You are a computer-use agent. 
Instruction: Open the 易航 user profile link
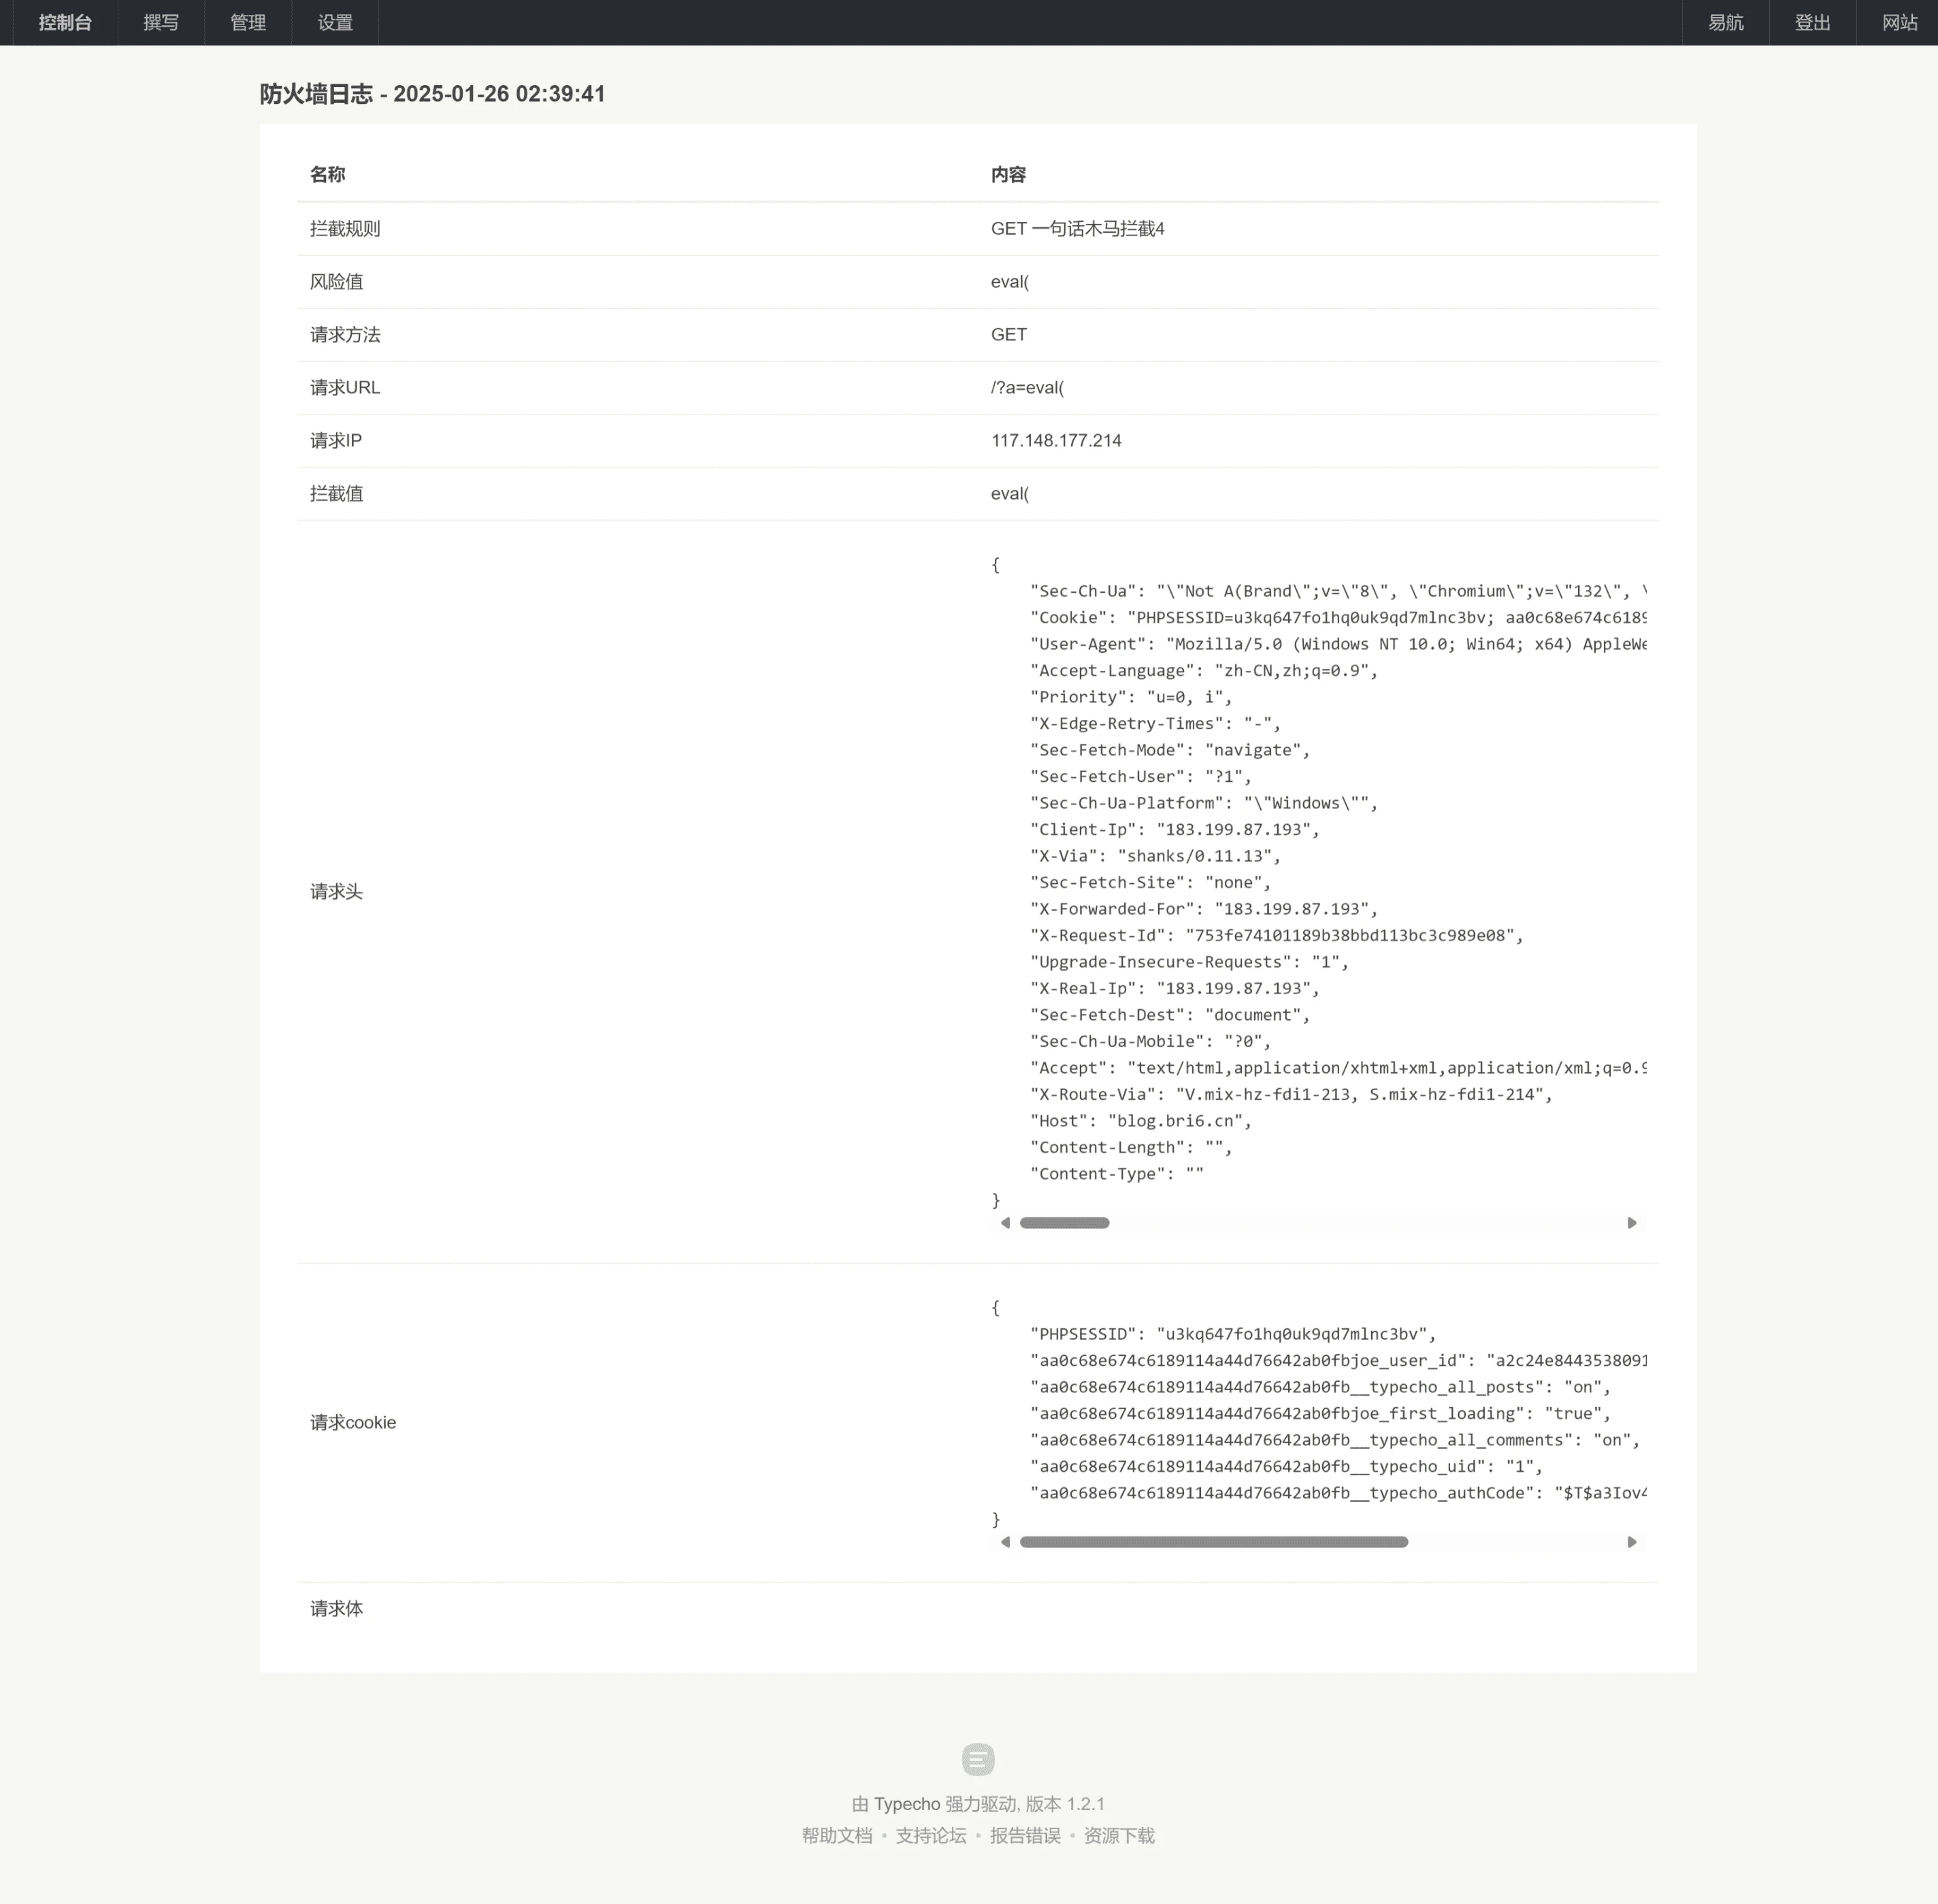tap(1725, 22)
